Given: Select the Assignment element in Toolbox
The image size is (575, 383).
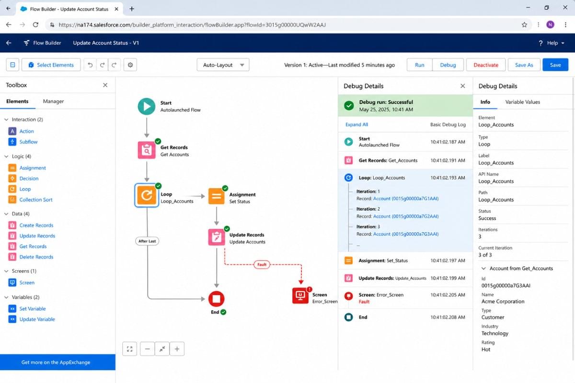Looking at the screenshot, I should point(33,168).
